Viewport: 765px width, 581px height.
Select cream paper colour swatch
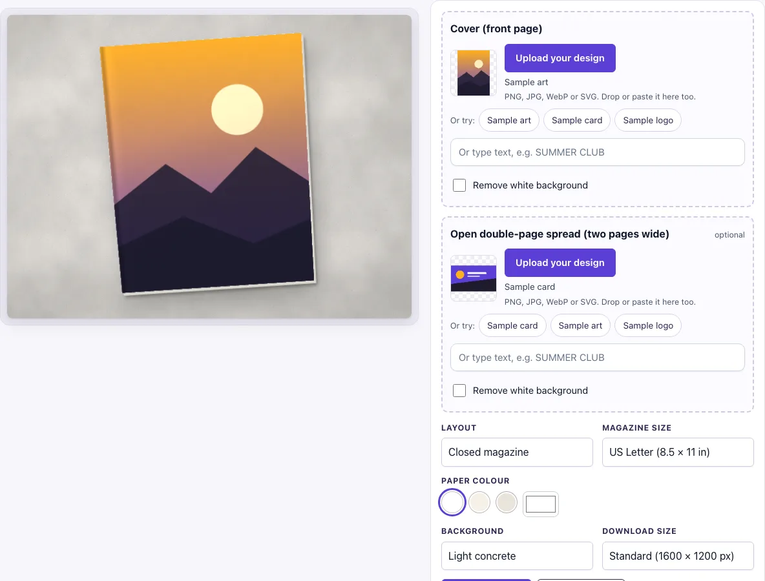479,502
